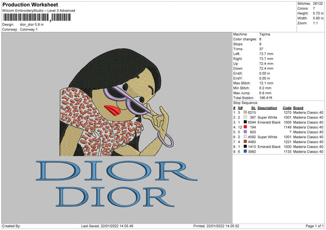Click the design name dior_dior 5,8 in
This screenshot has width=326, height=230.
[x=32, y=24]
